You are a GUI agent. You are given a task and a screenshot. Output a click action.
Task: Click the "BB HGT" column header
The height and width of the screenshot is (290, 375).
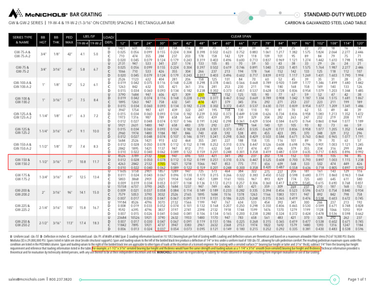[x=43, y=40]
